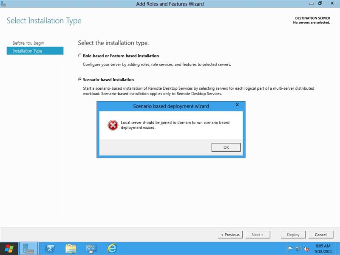Click the network tray icon
Viewport: 340px width, 255px height.
point(298,249)
